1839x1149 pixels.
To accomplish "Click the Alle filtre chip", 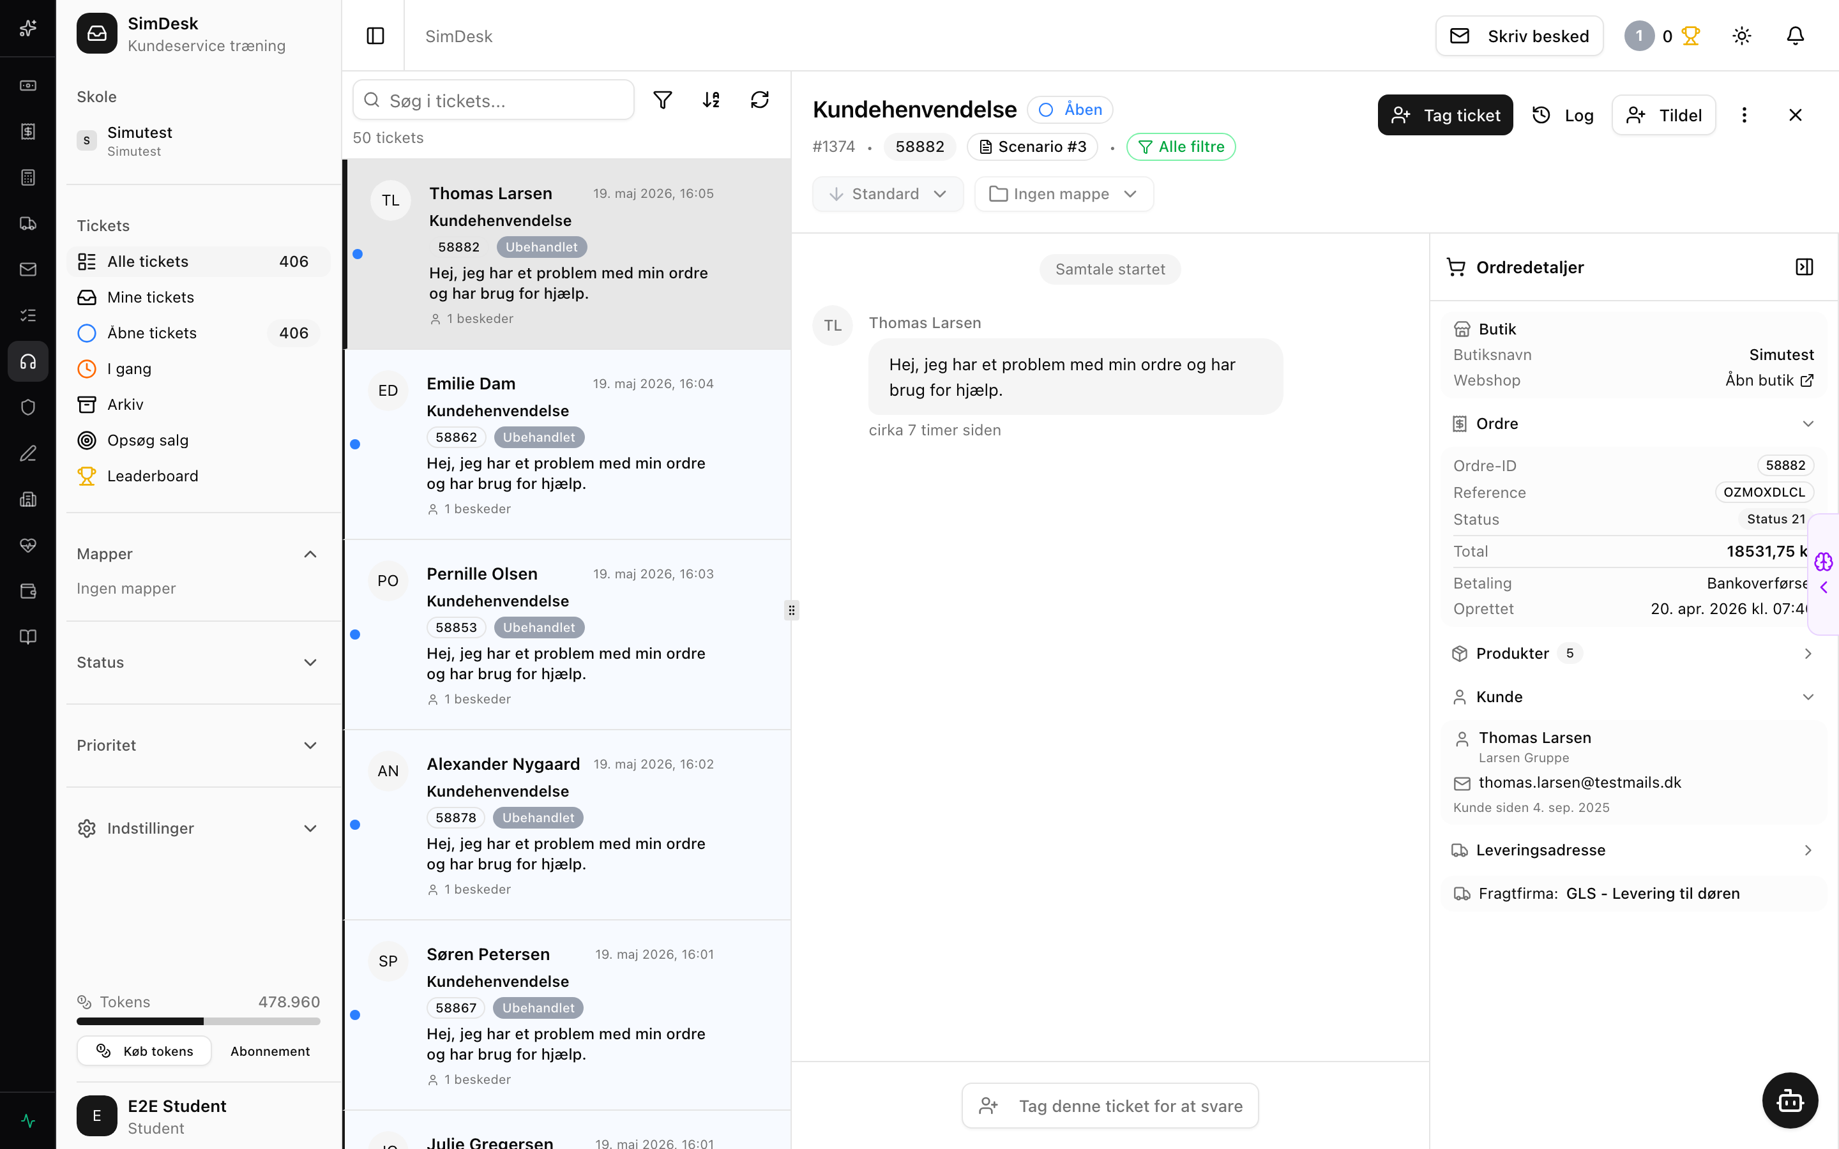I will coord(1181,147).
